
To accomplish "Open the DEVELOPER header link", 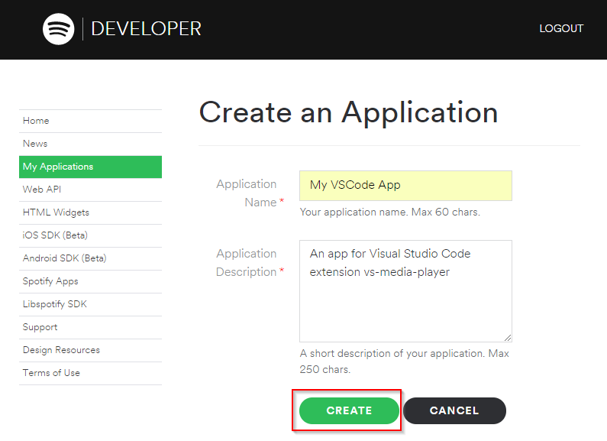I will pos(147,29).
